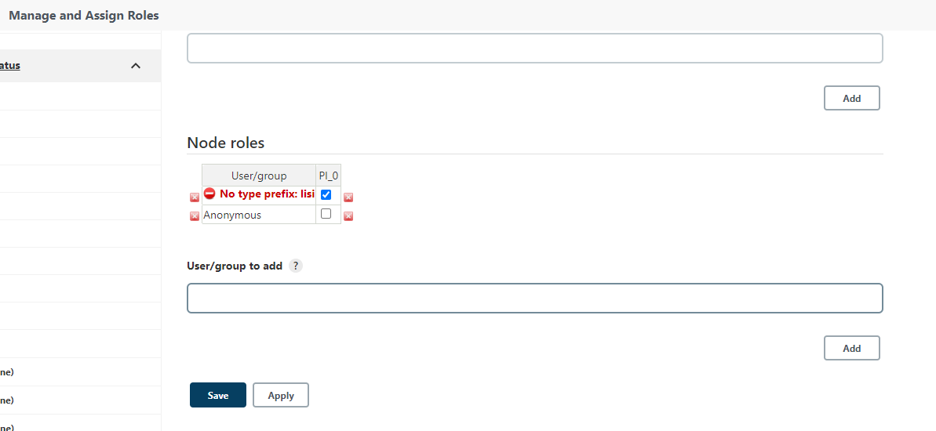Click the PI_0 column header
The height and width of the screenshot is (431, 936).
[x=329, y=176]
